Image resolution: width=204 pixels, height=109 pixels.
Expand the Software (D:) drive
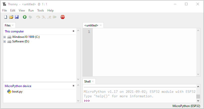[5, 42]
